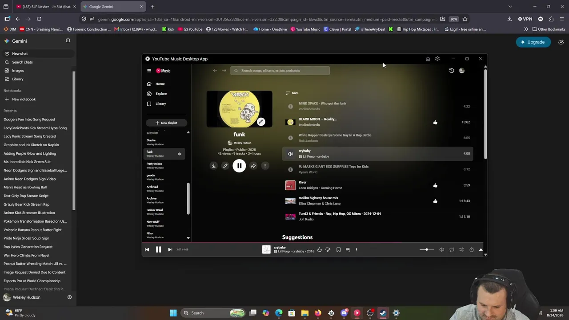
Task: Switch to the Google Gemini browser tab
Action: point(113,7)
